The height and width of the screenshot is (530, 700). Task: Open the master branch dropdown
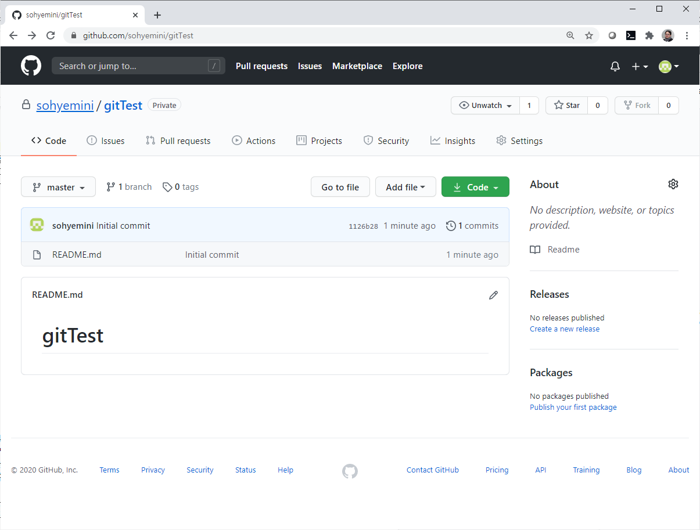[x=58, y=187]
